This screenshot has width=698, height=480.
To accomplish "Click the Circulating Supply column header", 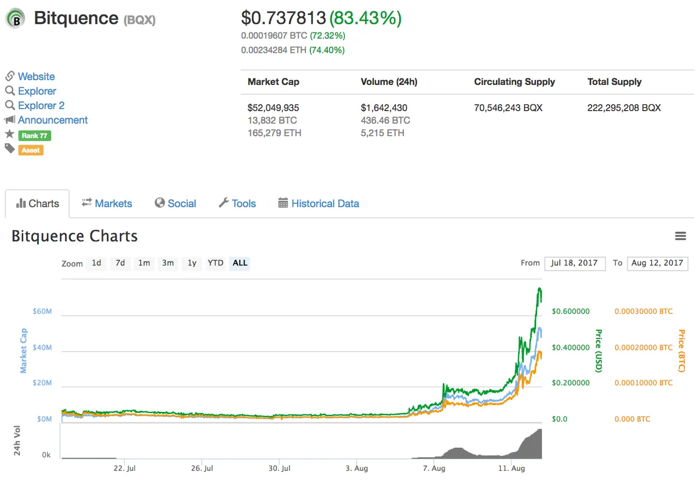I will click(515, 82).
